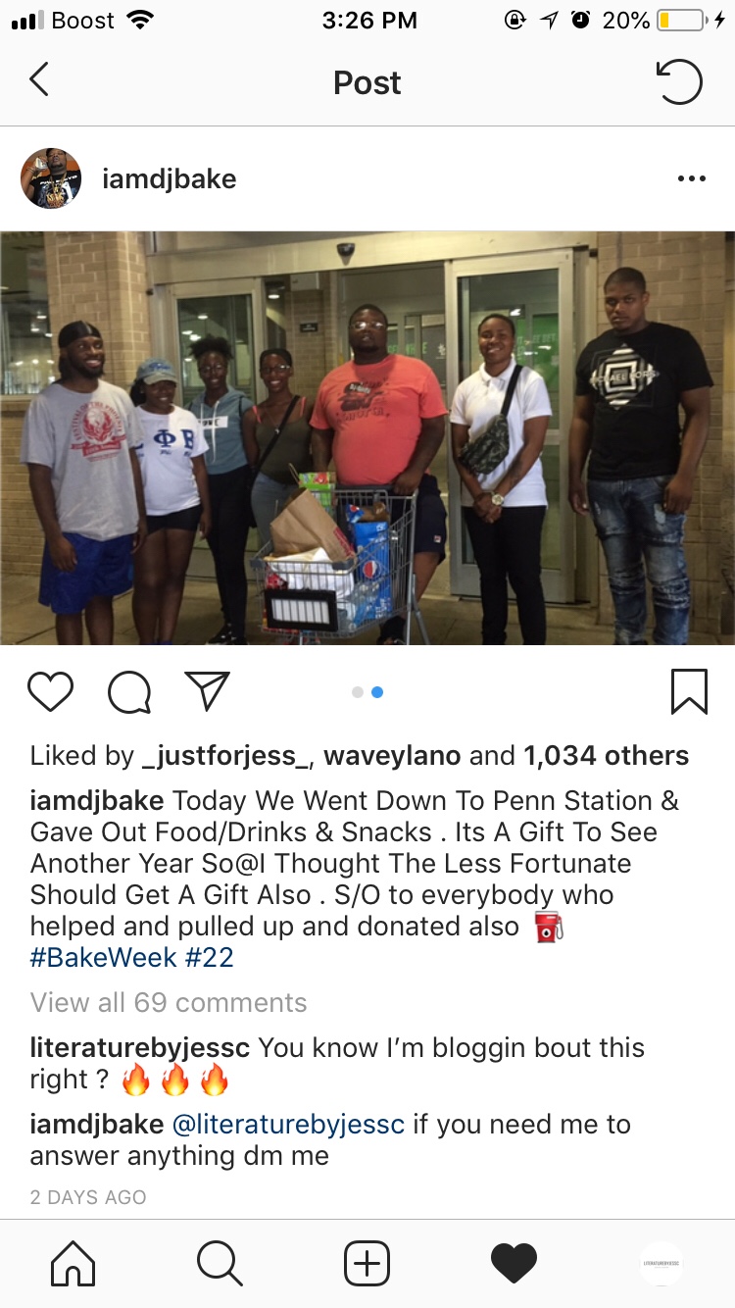
Task: Open the three-dot post options menu
Action: pyautogui.click(x=692, y=178)
